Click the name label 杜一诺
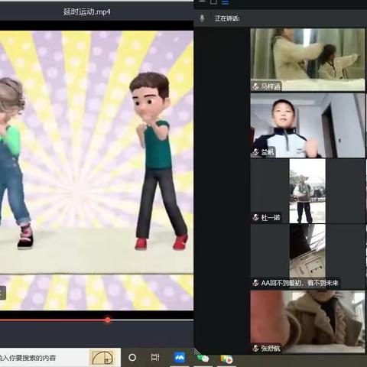 click(271, 217)
